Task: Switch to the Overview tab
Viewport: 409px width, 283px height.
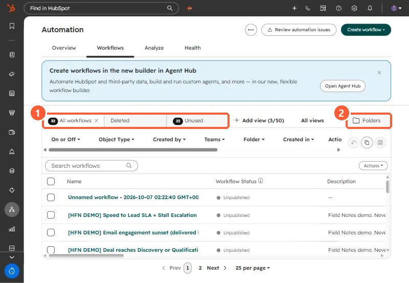Action: pos(64,48)
